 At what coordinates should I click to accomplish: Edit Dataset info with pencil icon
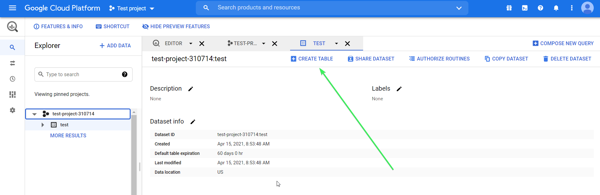[193, 122]
